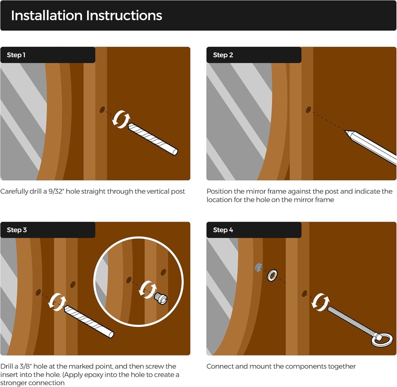Select the Step 4 label
The width and height of the screenshot is (397, 387).
[223, 230]
